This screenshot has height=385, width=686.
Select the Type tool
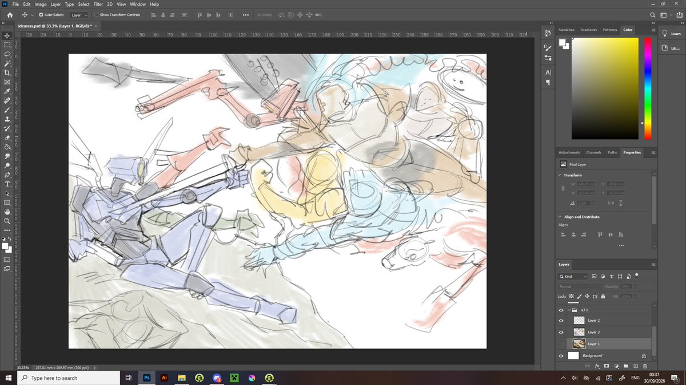click(x=7, y=184)
